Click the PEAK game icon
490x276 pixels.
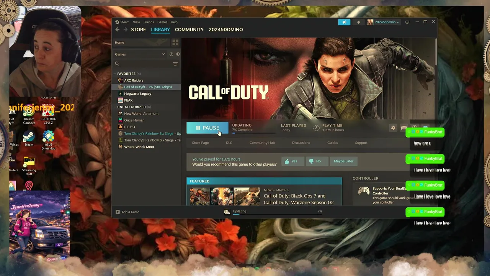point(120,100)
